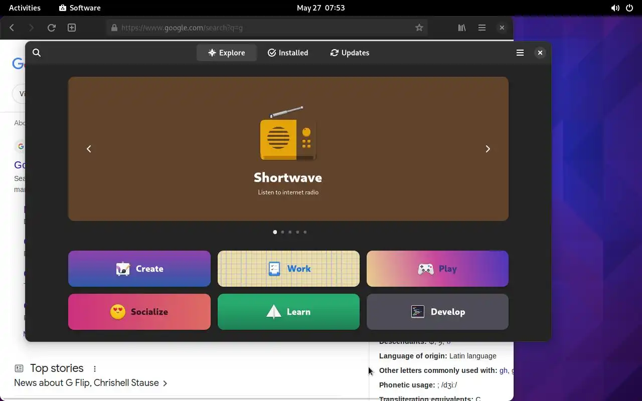Reload the page in the browser
Viewport: 642px width, 401px height.
pyautogui.click(x=51, y=28)
